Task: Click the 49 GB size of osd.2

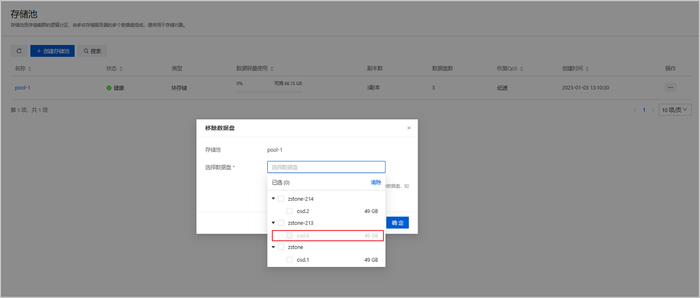Action: tap(371, 211)
